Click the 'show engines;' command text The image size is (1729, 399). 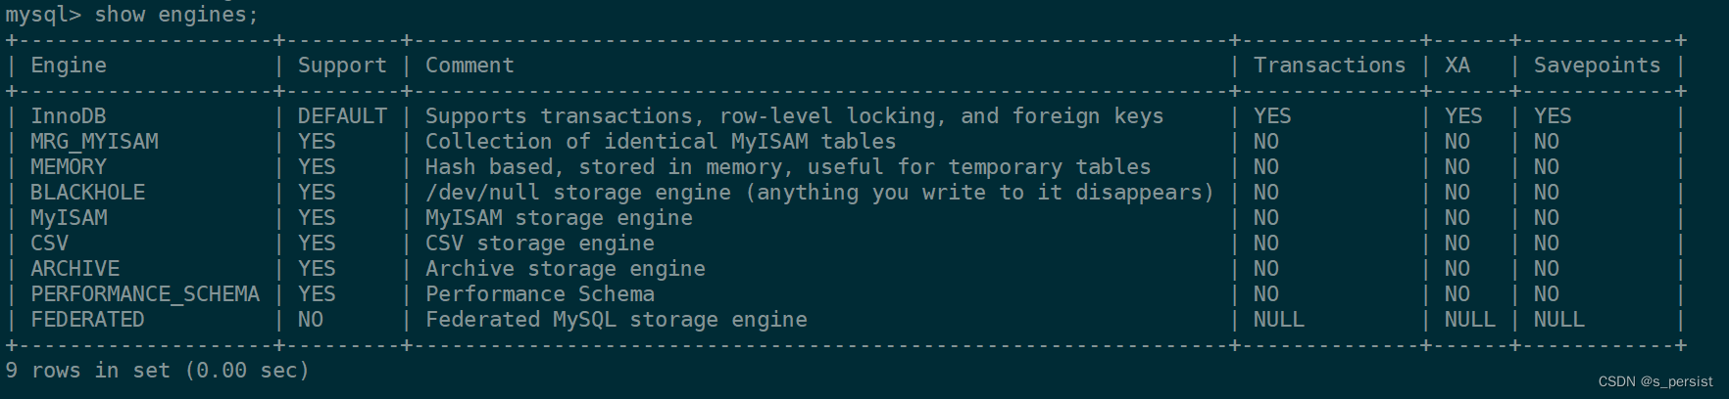tap(176, 15)
